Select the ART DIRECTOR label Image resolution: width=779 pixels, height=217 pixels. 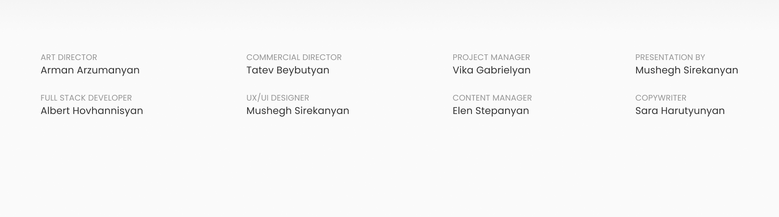tap(69, 57)
